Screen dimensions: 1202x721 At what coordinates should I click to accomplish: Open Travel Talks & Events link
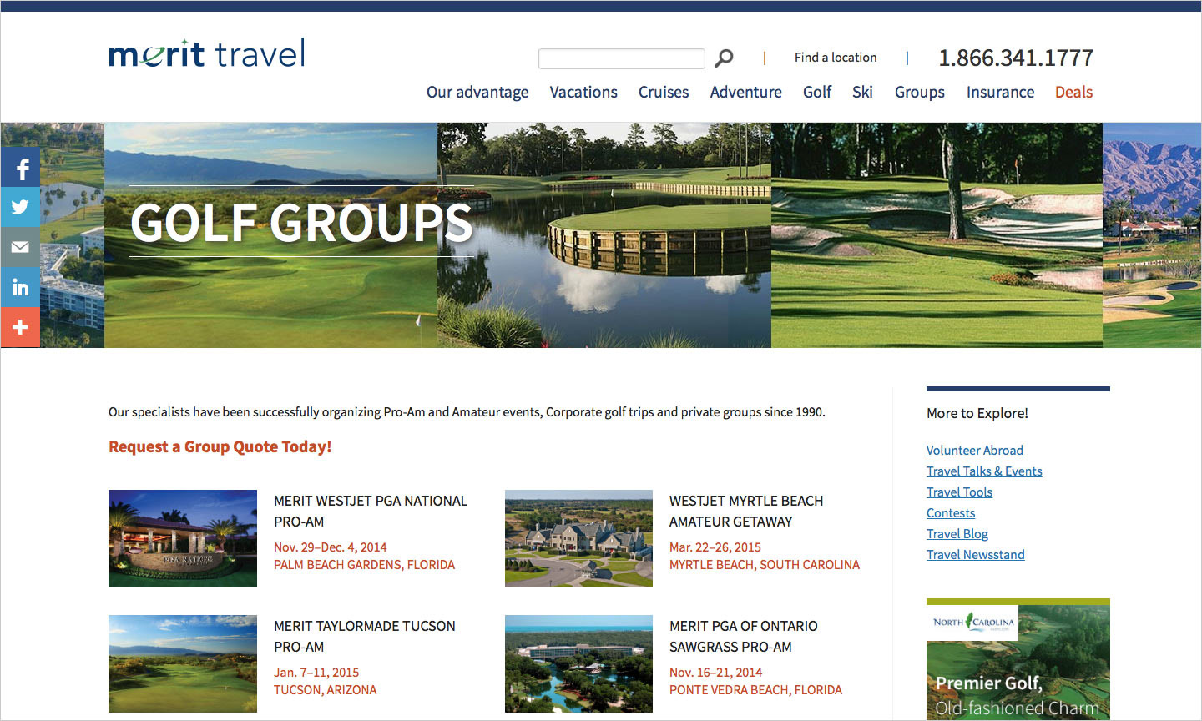point(984,471)
